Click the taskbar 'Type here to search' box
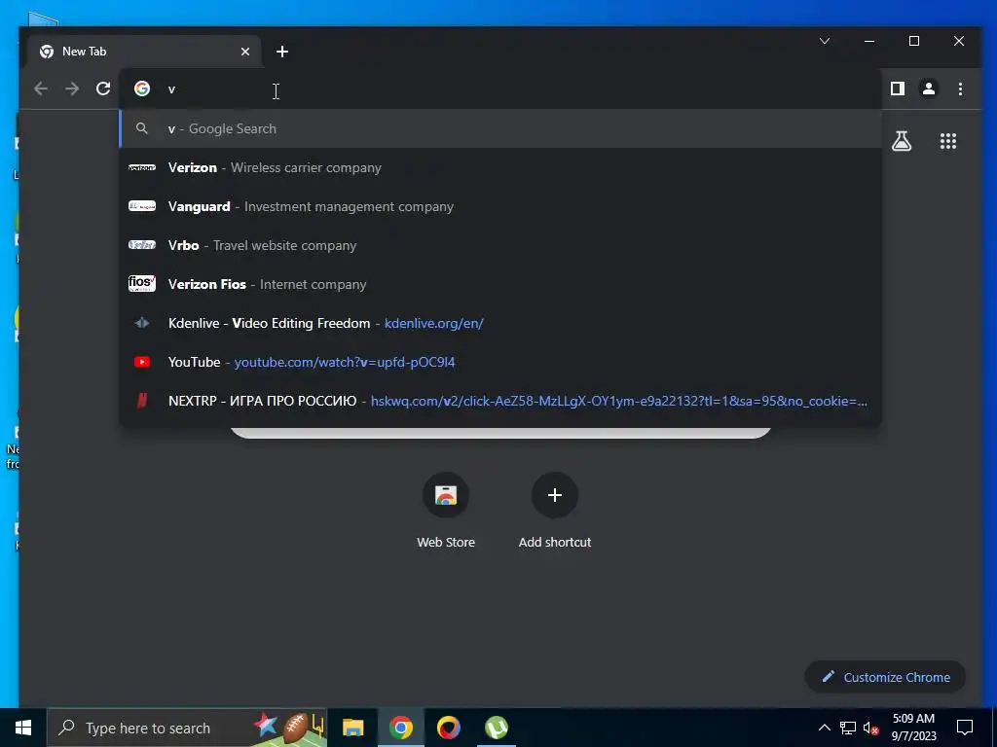 pos(187,728)
